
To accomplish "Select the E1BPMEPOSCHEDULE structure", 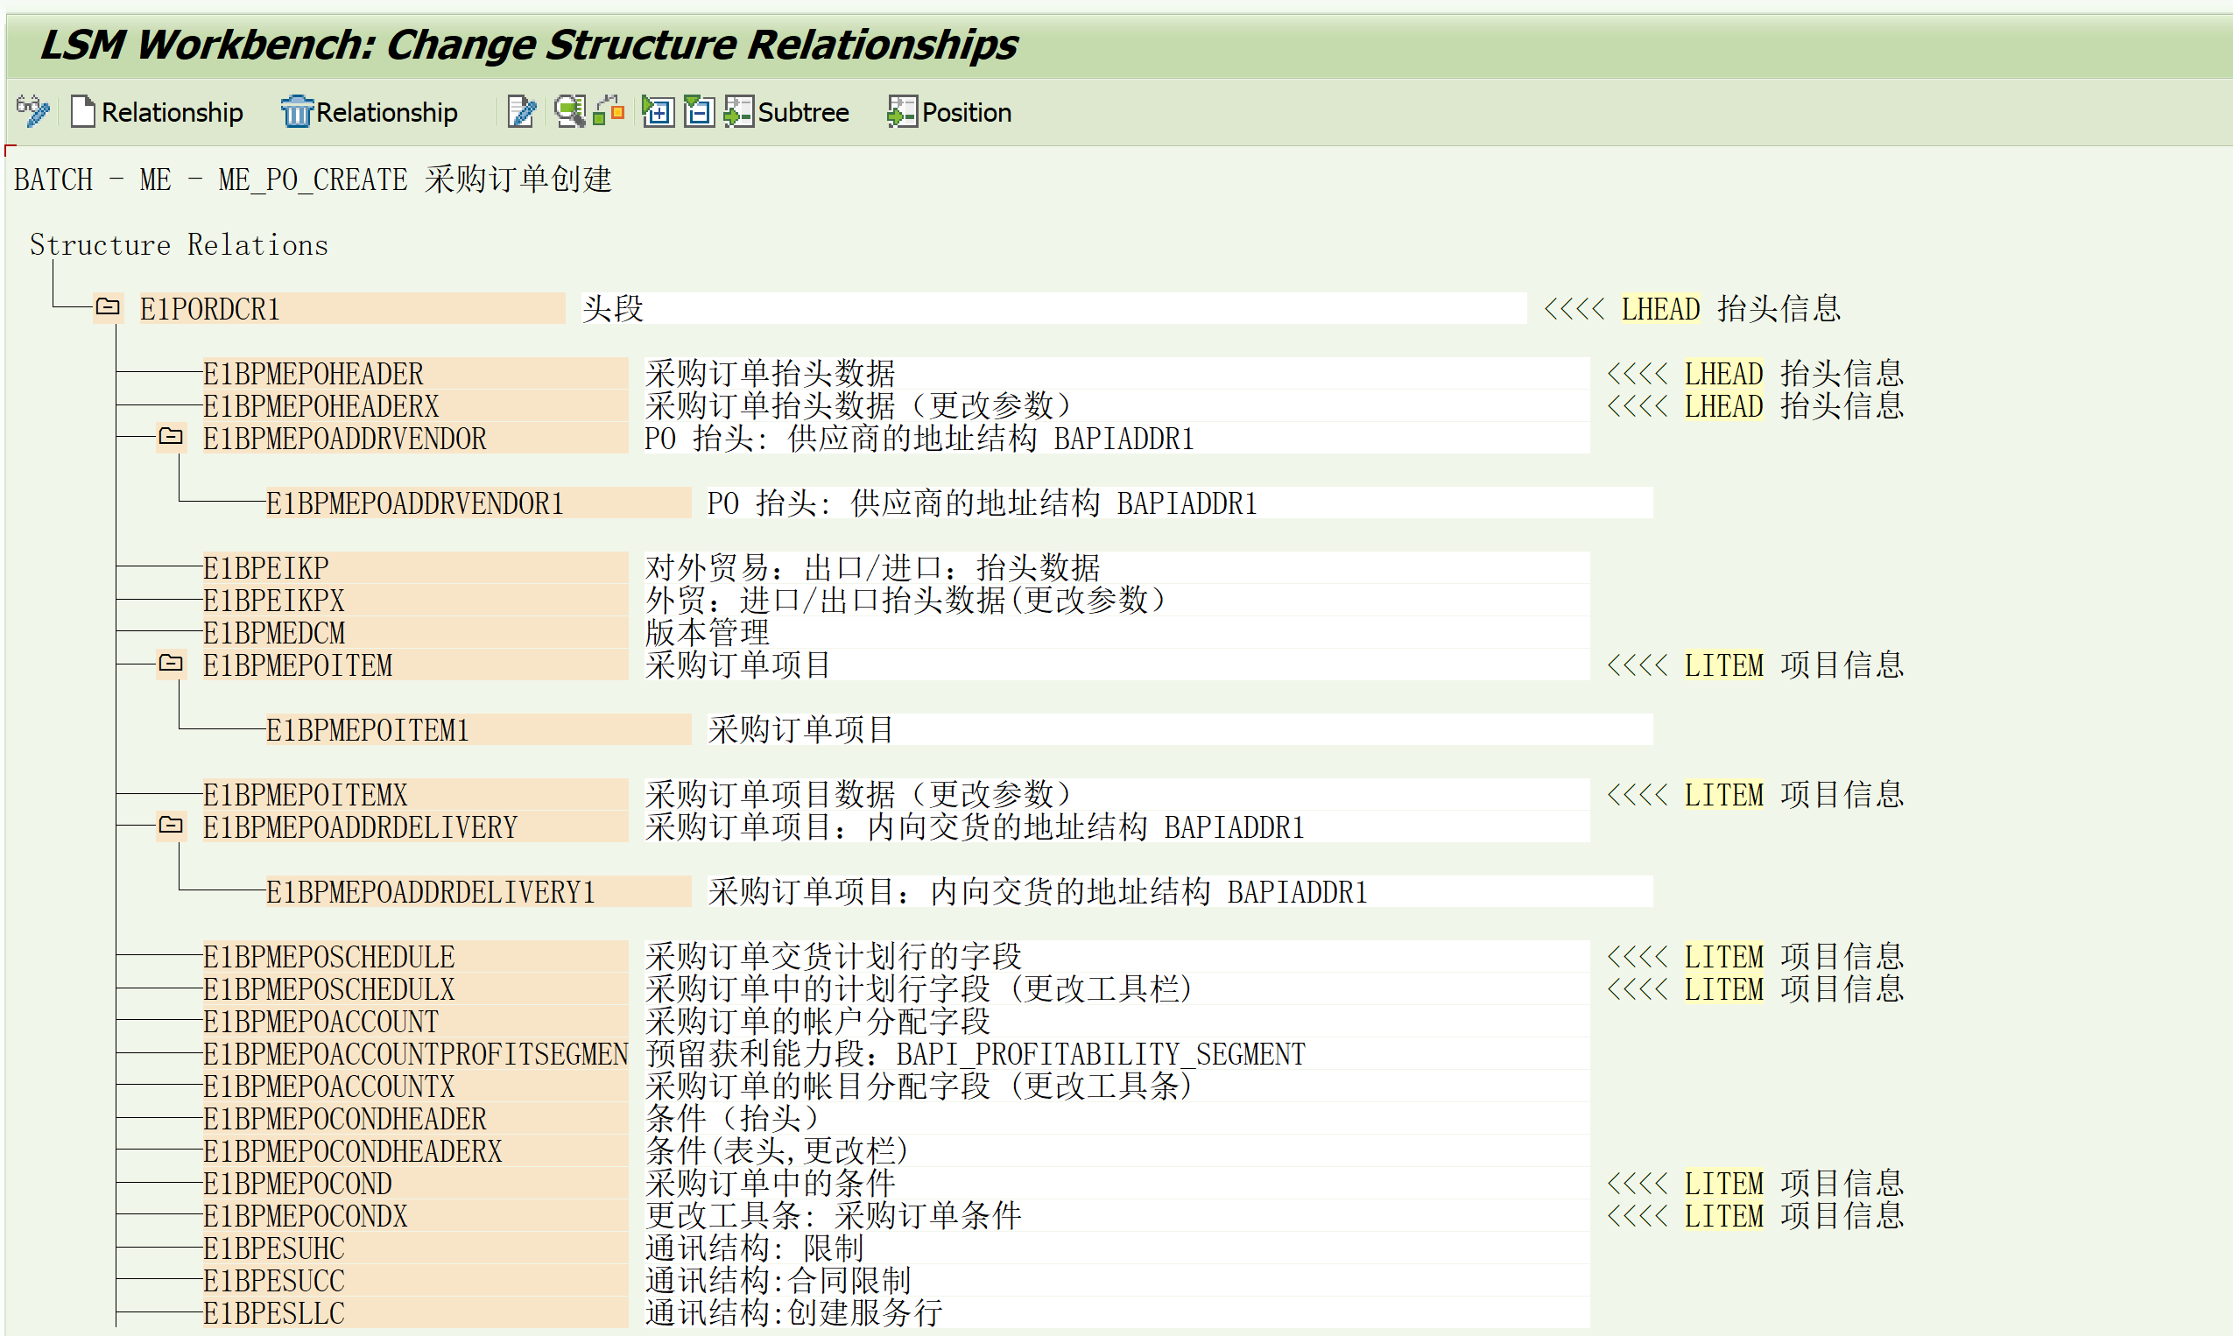I will point(328,956).
